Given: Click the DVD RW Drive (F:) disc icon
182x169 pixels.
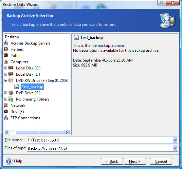Looking at the screenshot, I should click(x=11, y=80).
